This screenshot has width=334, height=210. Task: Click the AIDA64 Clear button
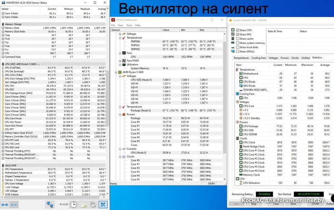(276, 204)
